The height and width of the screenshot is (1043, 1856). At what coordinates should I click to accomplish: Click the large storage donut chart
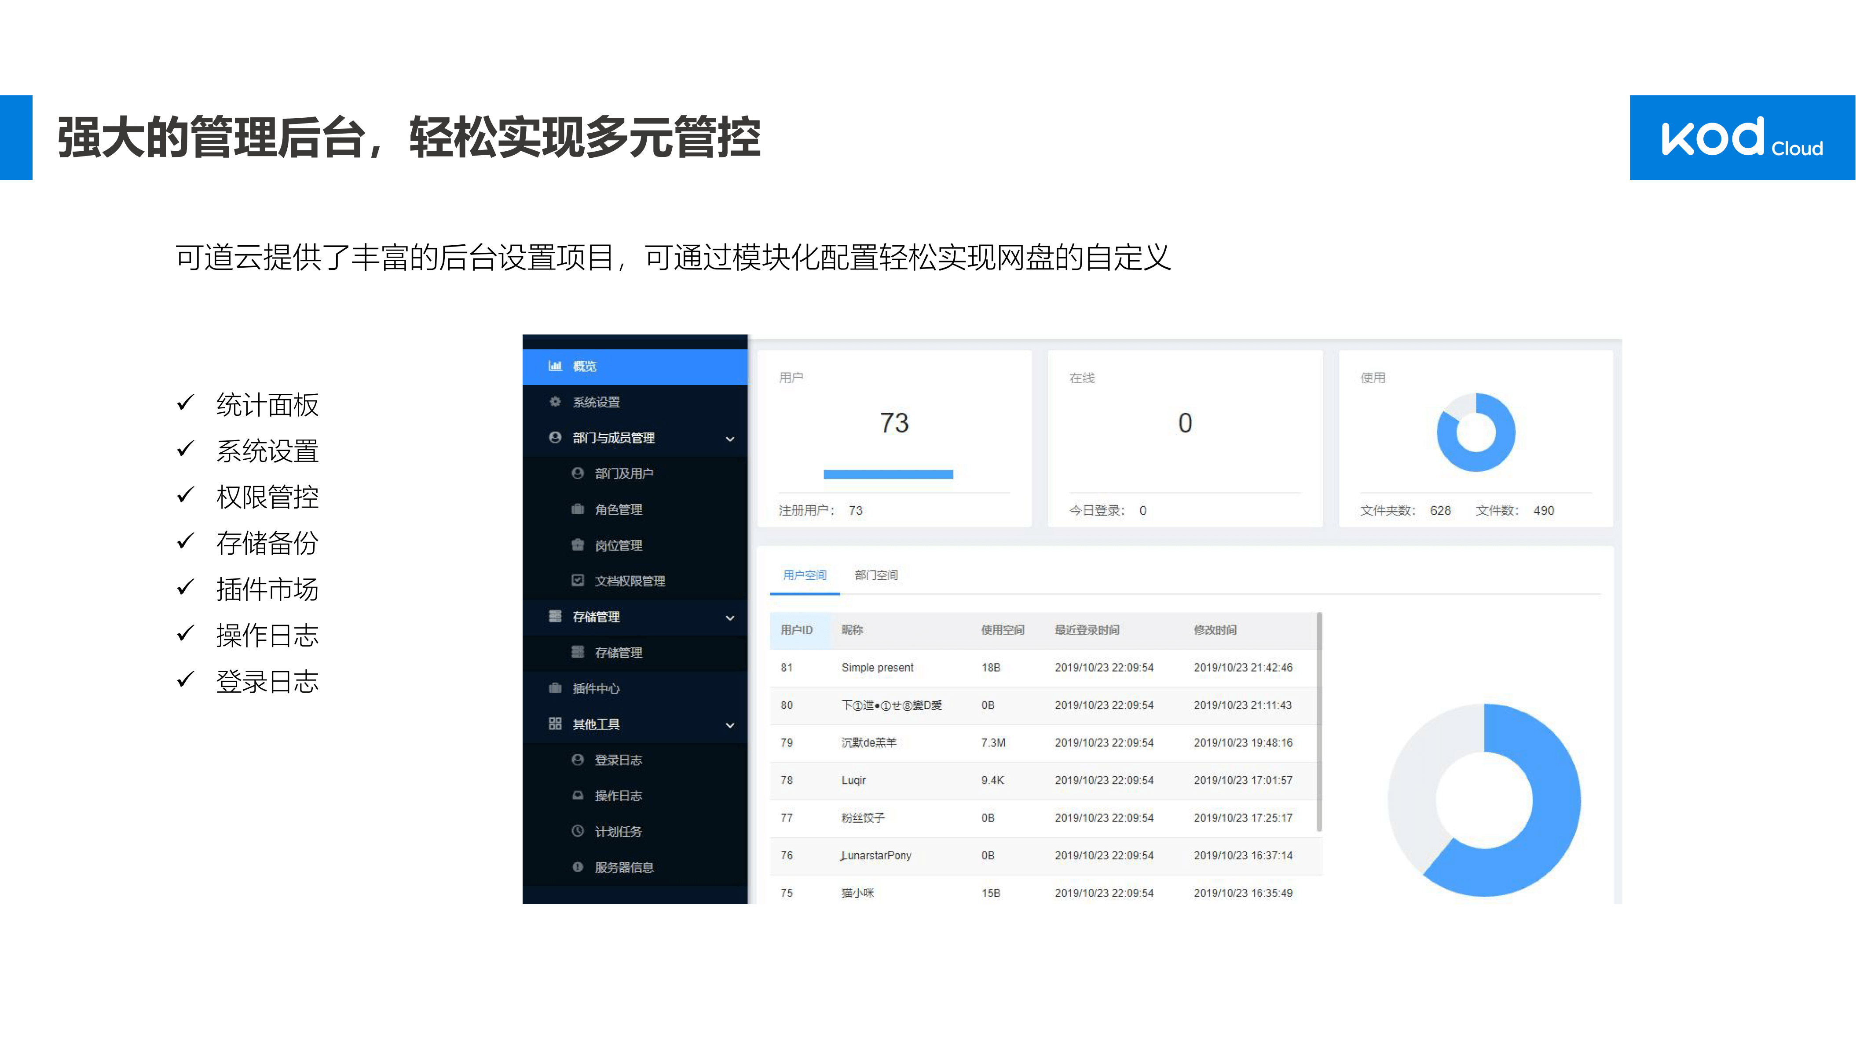pos(1484,800)
